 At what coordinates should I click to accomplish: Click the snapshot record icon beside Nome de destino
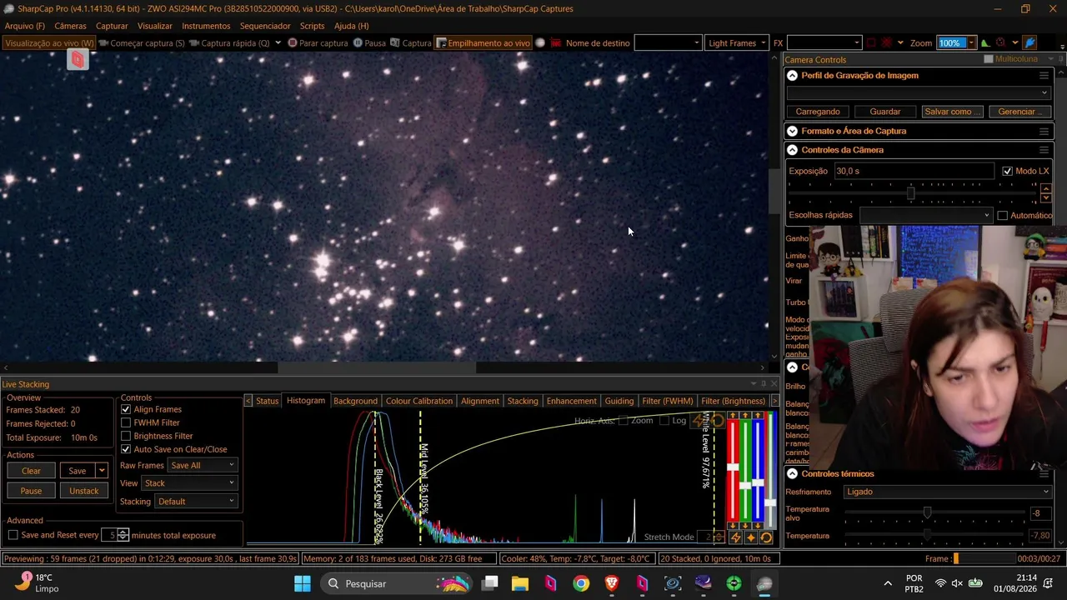click(x=555, y=42)
